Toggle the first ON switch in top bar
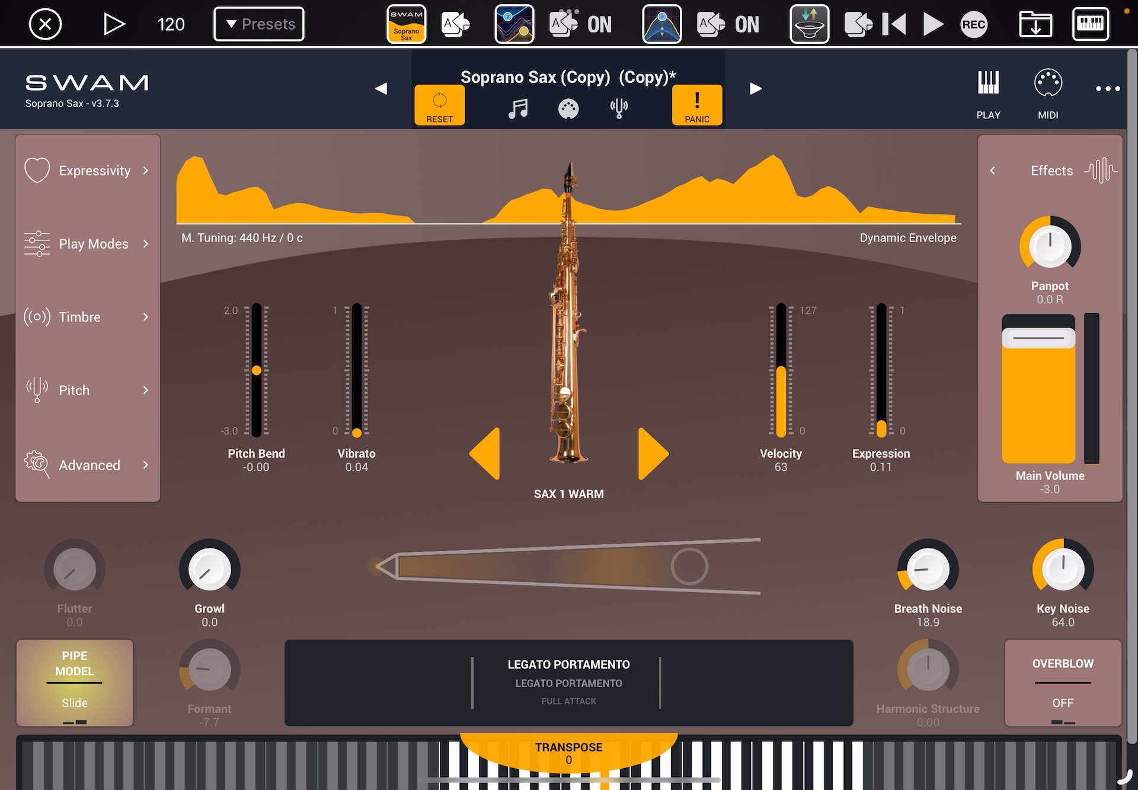 pos(599,24)
